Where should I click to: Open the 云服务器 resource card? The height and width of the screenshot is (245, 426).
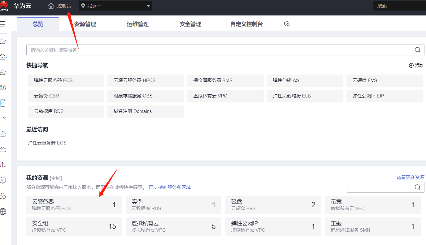click(x=74, y=205)
